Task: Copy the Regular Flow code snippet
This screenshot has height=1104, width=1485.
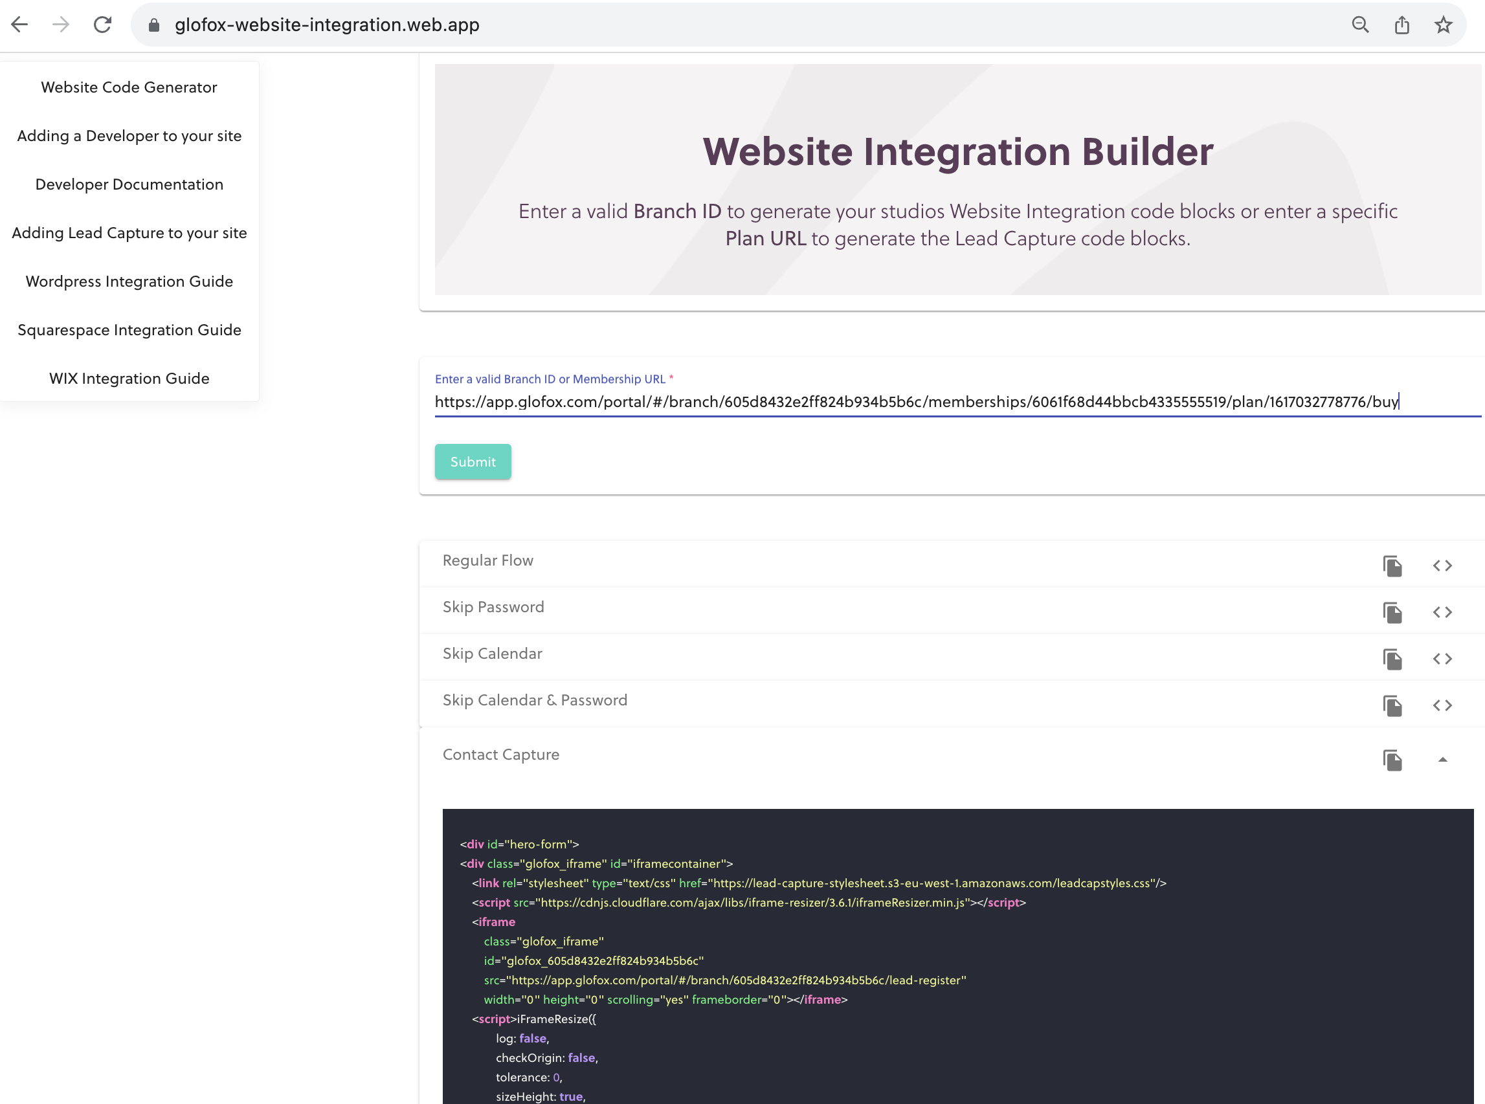Action: [x=1392, y=566]
